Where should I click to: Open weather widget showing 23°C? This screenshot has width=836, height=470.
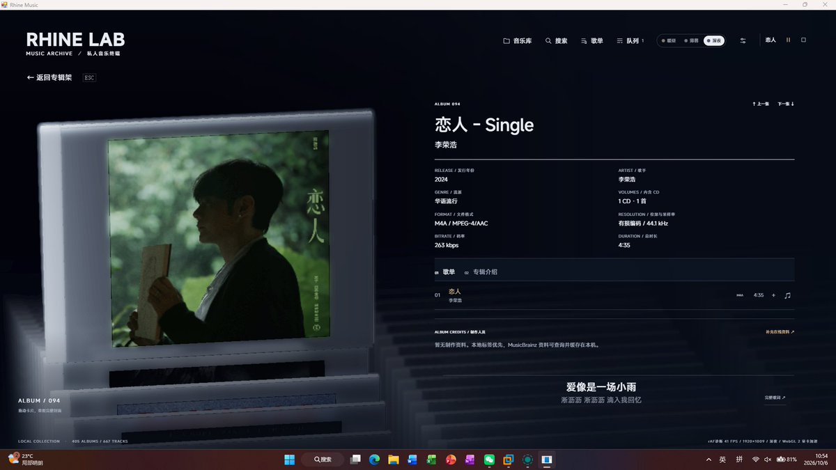(x=25, y=460)
